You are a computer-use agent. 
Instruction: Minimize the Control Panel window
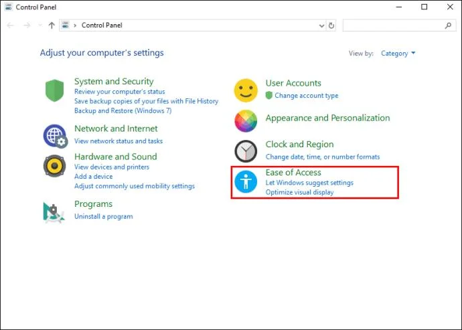(399, 7)
